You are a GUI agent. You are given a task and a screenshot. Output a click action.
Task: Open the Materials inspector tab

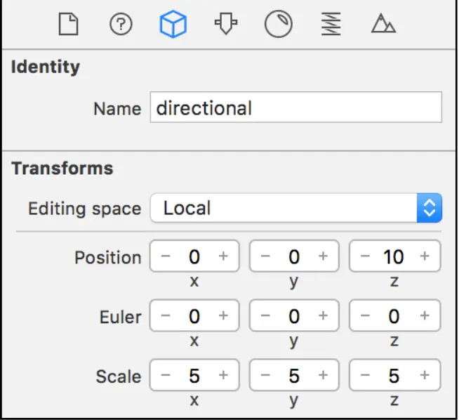point(277,25)
